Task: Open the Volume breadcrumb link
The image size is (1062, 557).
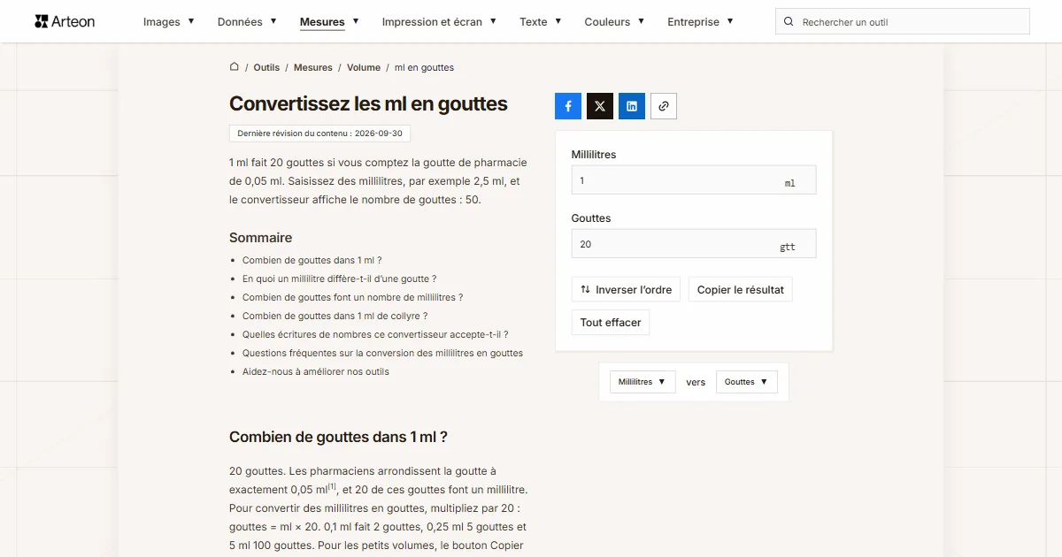Action: tap(364, 67)
